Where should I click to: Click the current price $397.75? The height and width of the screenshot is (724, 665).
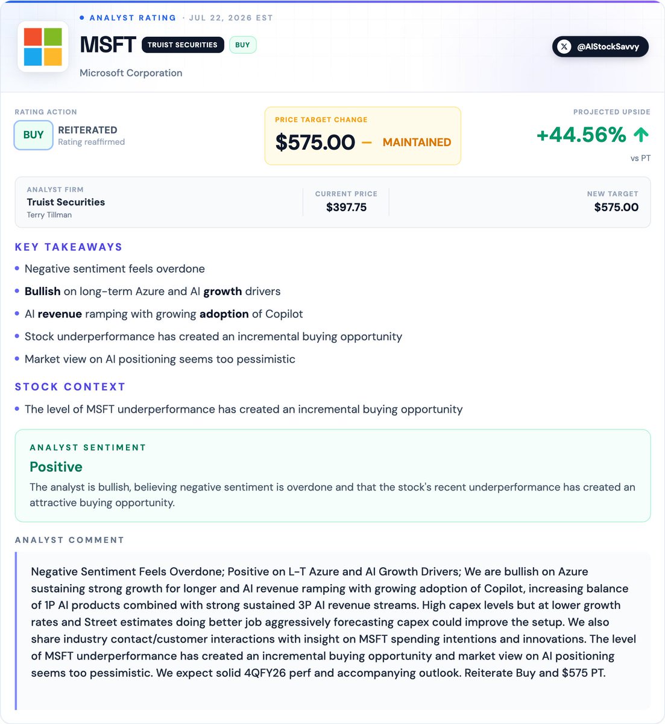click(346, 207)
